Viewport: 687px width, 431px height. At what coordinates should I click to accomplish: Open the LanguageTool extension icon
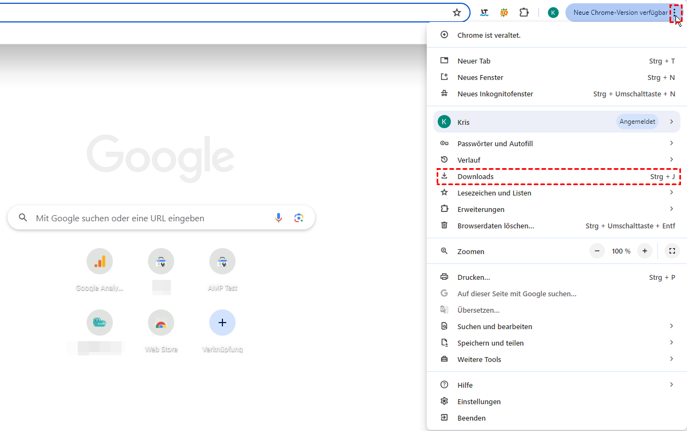(484, 13)
